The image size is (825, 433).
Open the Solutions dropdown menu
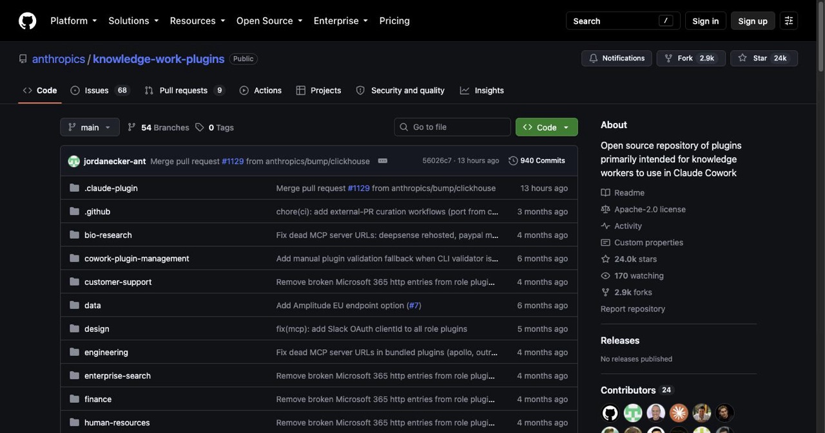click(133, 21)
